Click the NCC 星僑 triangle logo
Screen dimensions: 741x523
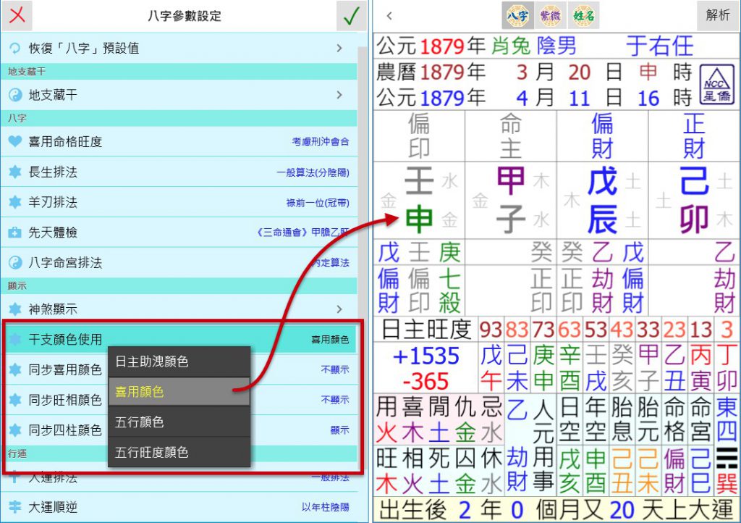(x=718, y=86)
